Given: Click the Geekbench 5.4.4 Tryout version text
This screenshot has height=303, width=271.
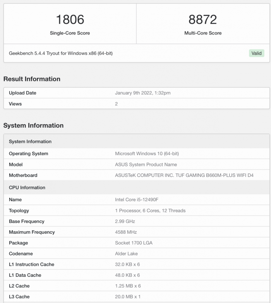Looking at the screenshot, I should coord(61,53).
